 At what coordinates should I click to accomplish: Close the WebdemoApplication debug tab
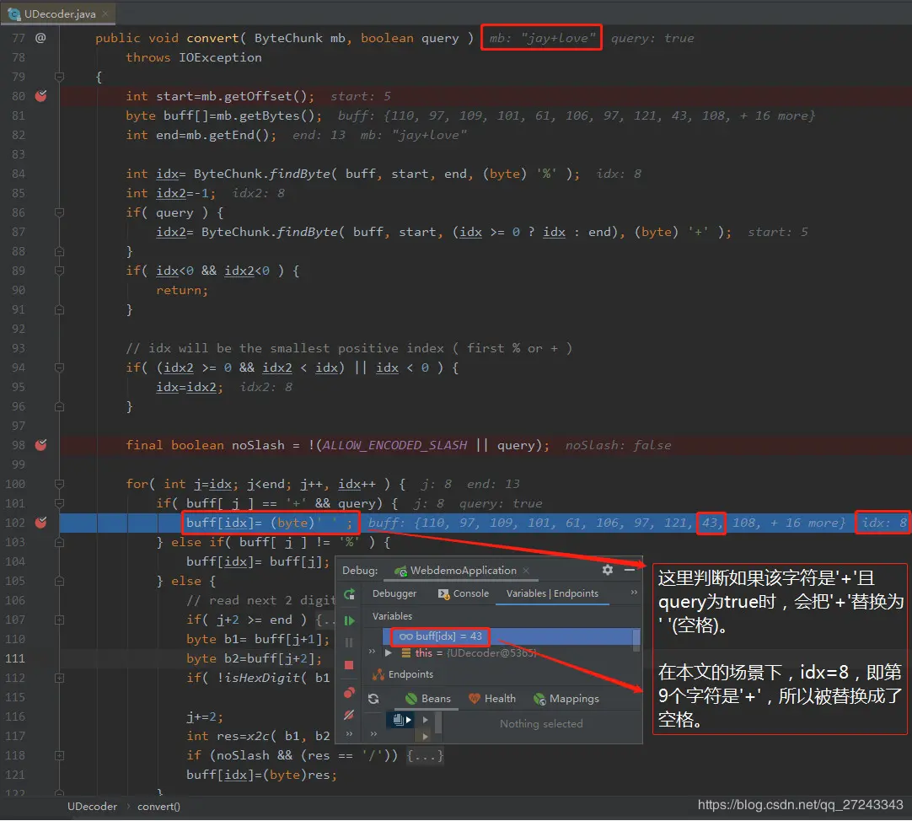coord(526,570)
